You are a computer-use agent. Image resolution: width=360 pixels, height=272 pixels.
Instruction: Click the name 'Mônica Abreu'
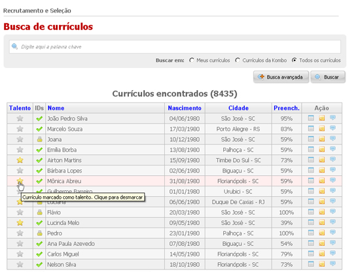tap(64, 181)
